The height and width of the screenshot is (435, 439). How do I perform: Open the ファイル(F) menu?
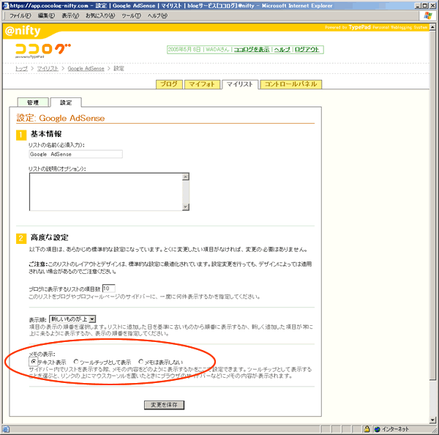pyautogui.click(x=20, y=15)
